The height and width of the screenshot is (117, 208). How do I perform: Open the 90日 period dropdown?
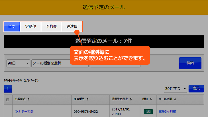(18, 63)
